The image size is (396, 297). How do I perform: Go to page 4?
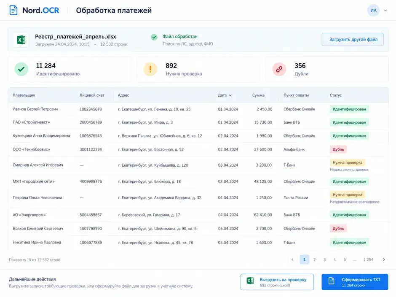tap(334, 259)
